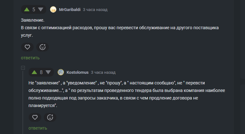
Task: Like Kostolomus's reply with the heart
Action: click(35, 117)
